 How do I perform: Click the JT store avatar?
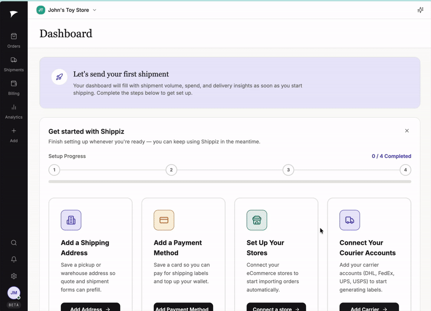pos(41,10)
